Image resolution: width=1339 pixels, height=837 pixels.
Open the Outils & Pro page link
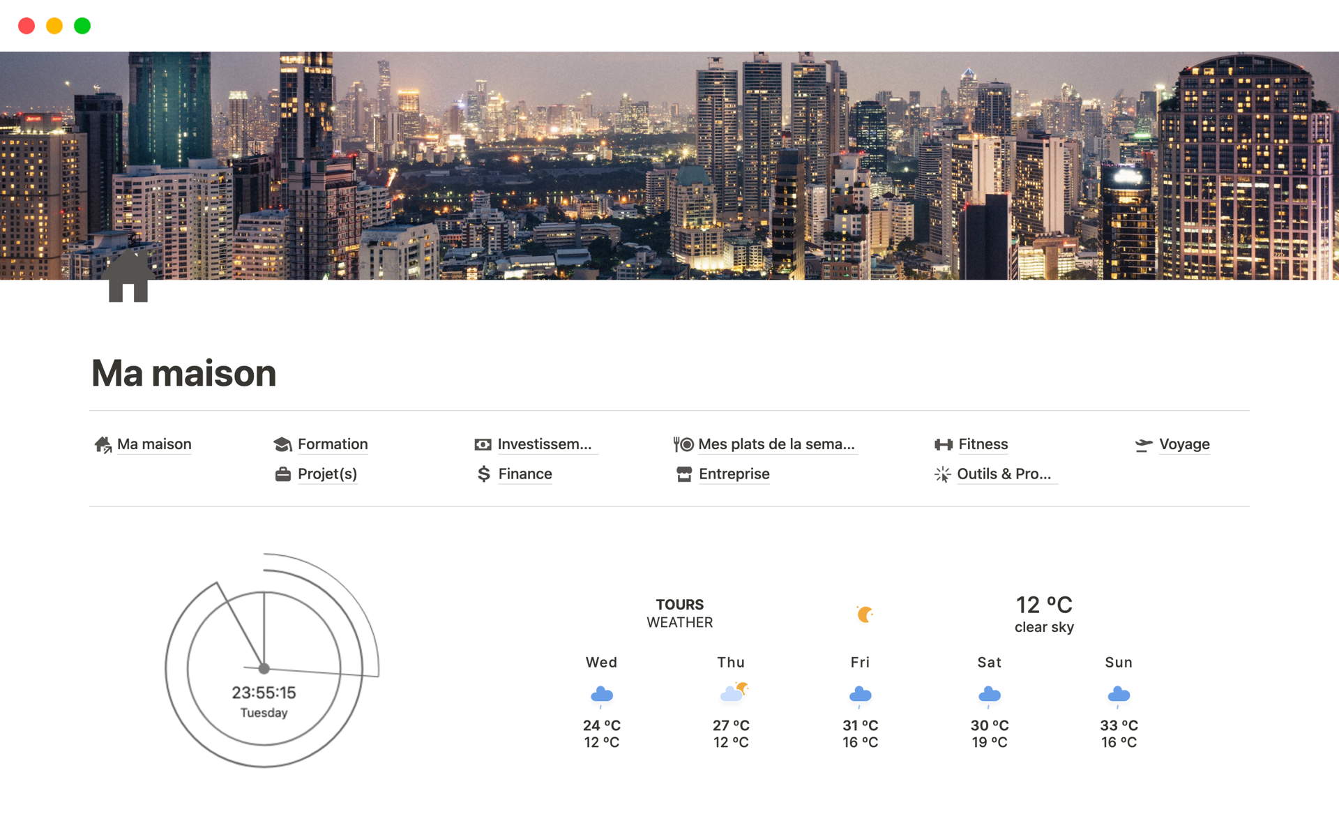pos(1004,474)
